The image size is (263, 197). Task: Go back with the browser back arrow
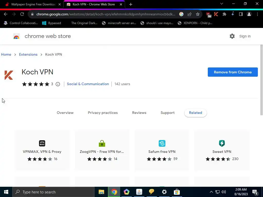pyautogui.click(x=6, y=14)
